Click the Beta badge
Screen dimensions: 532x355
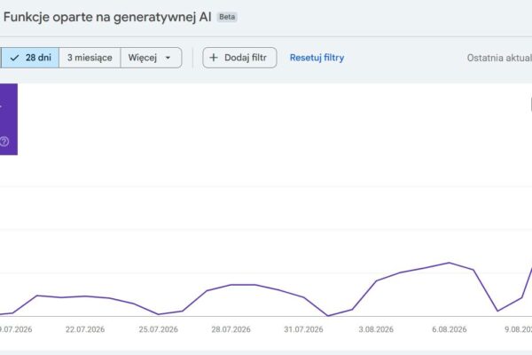coord(227,17)
